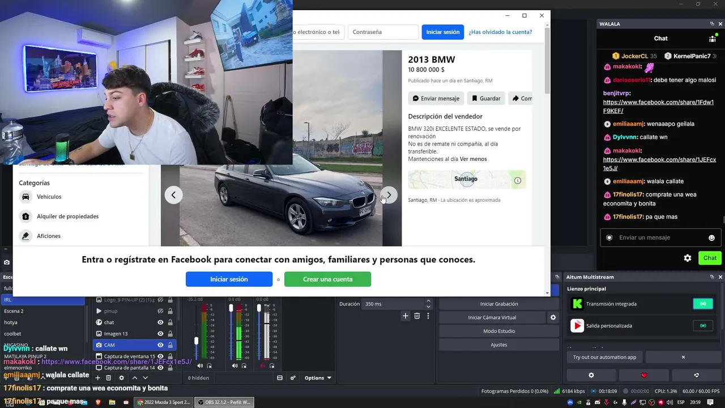This screenshot has height=408, width=725.
Task: Open File Explorer from taskbar
Action: click(112, 402)
